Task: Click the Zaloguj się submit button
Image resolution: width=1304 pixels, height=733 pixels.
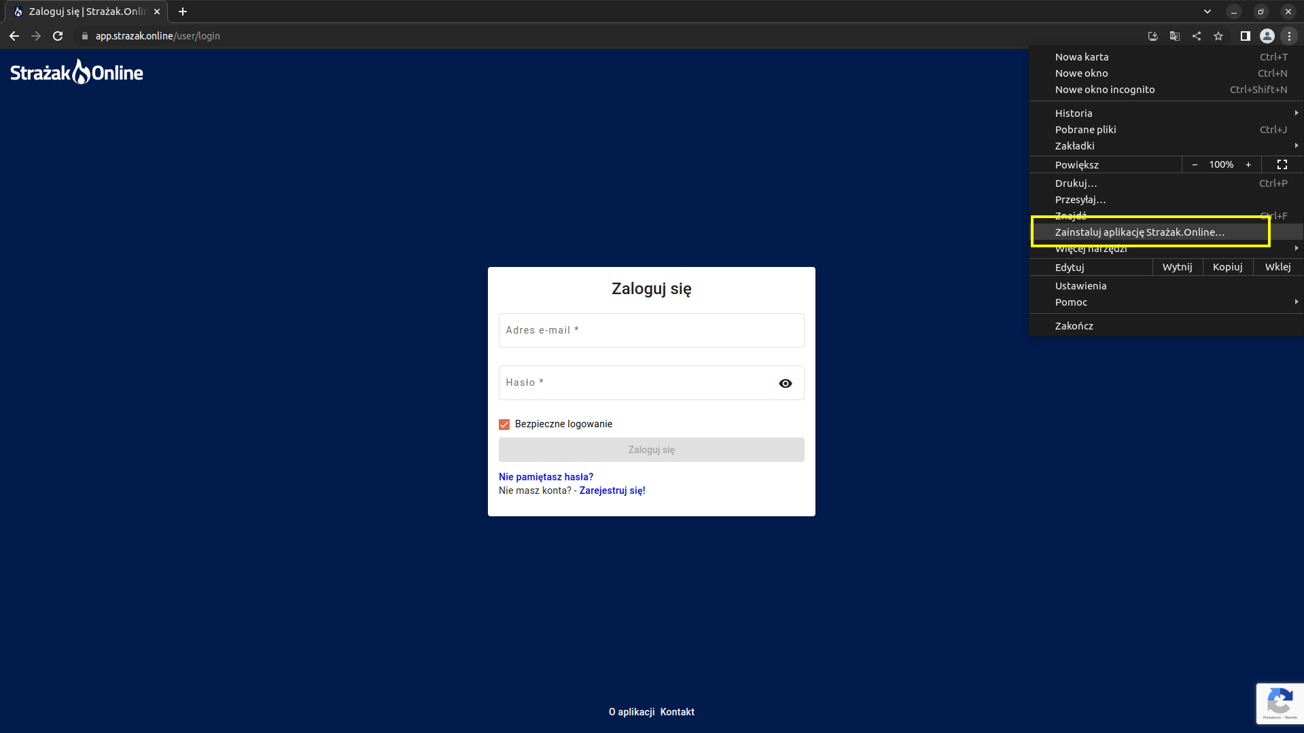Action: click(651, 450)
